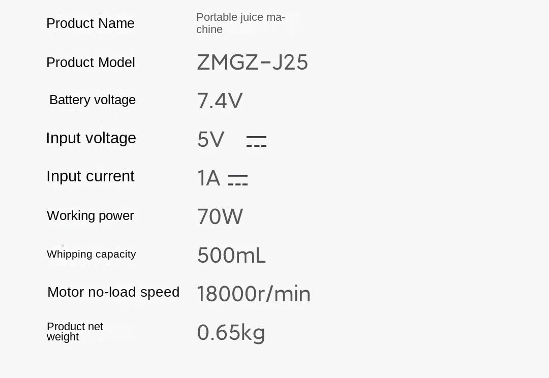Click the DC symbol beside 5V
Image resolution: width=549 pixels, height=378 pixels.
[x=256, y=141]
